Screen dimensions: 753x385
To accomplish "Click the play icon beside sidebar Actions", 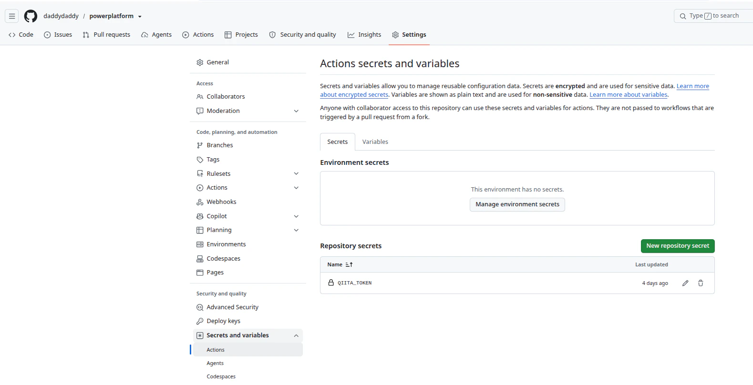I will click(x=200, y=188).
